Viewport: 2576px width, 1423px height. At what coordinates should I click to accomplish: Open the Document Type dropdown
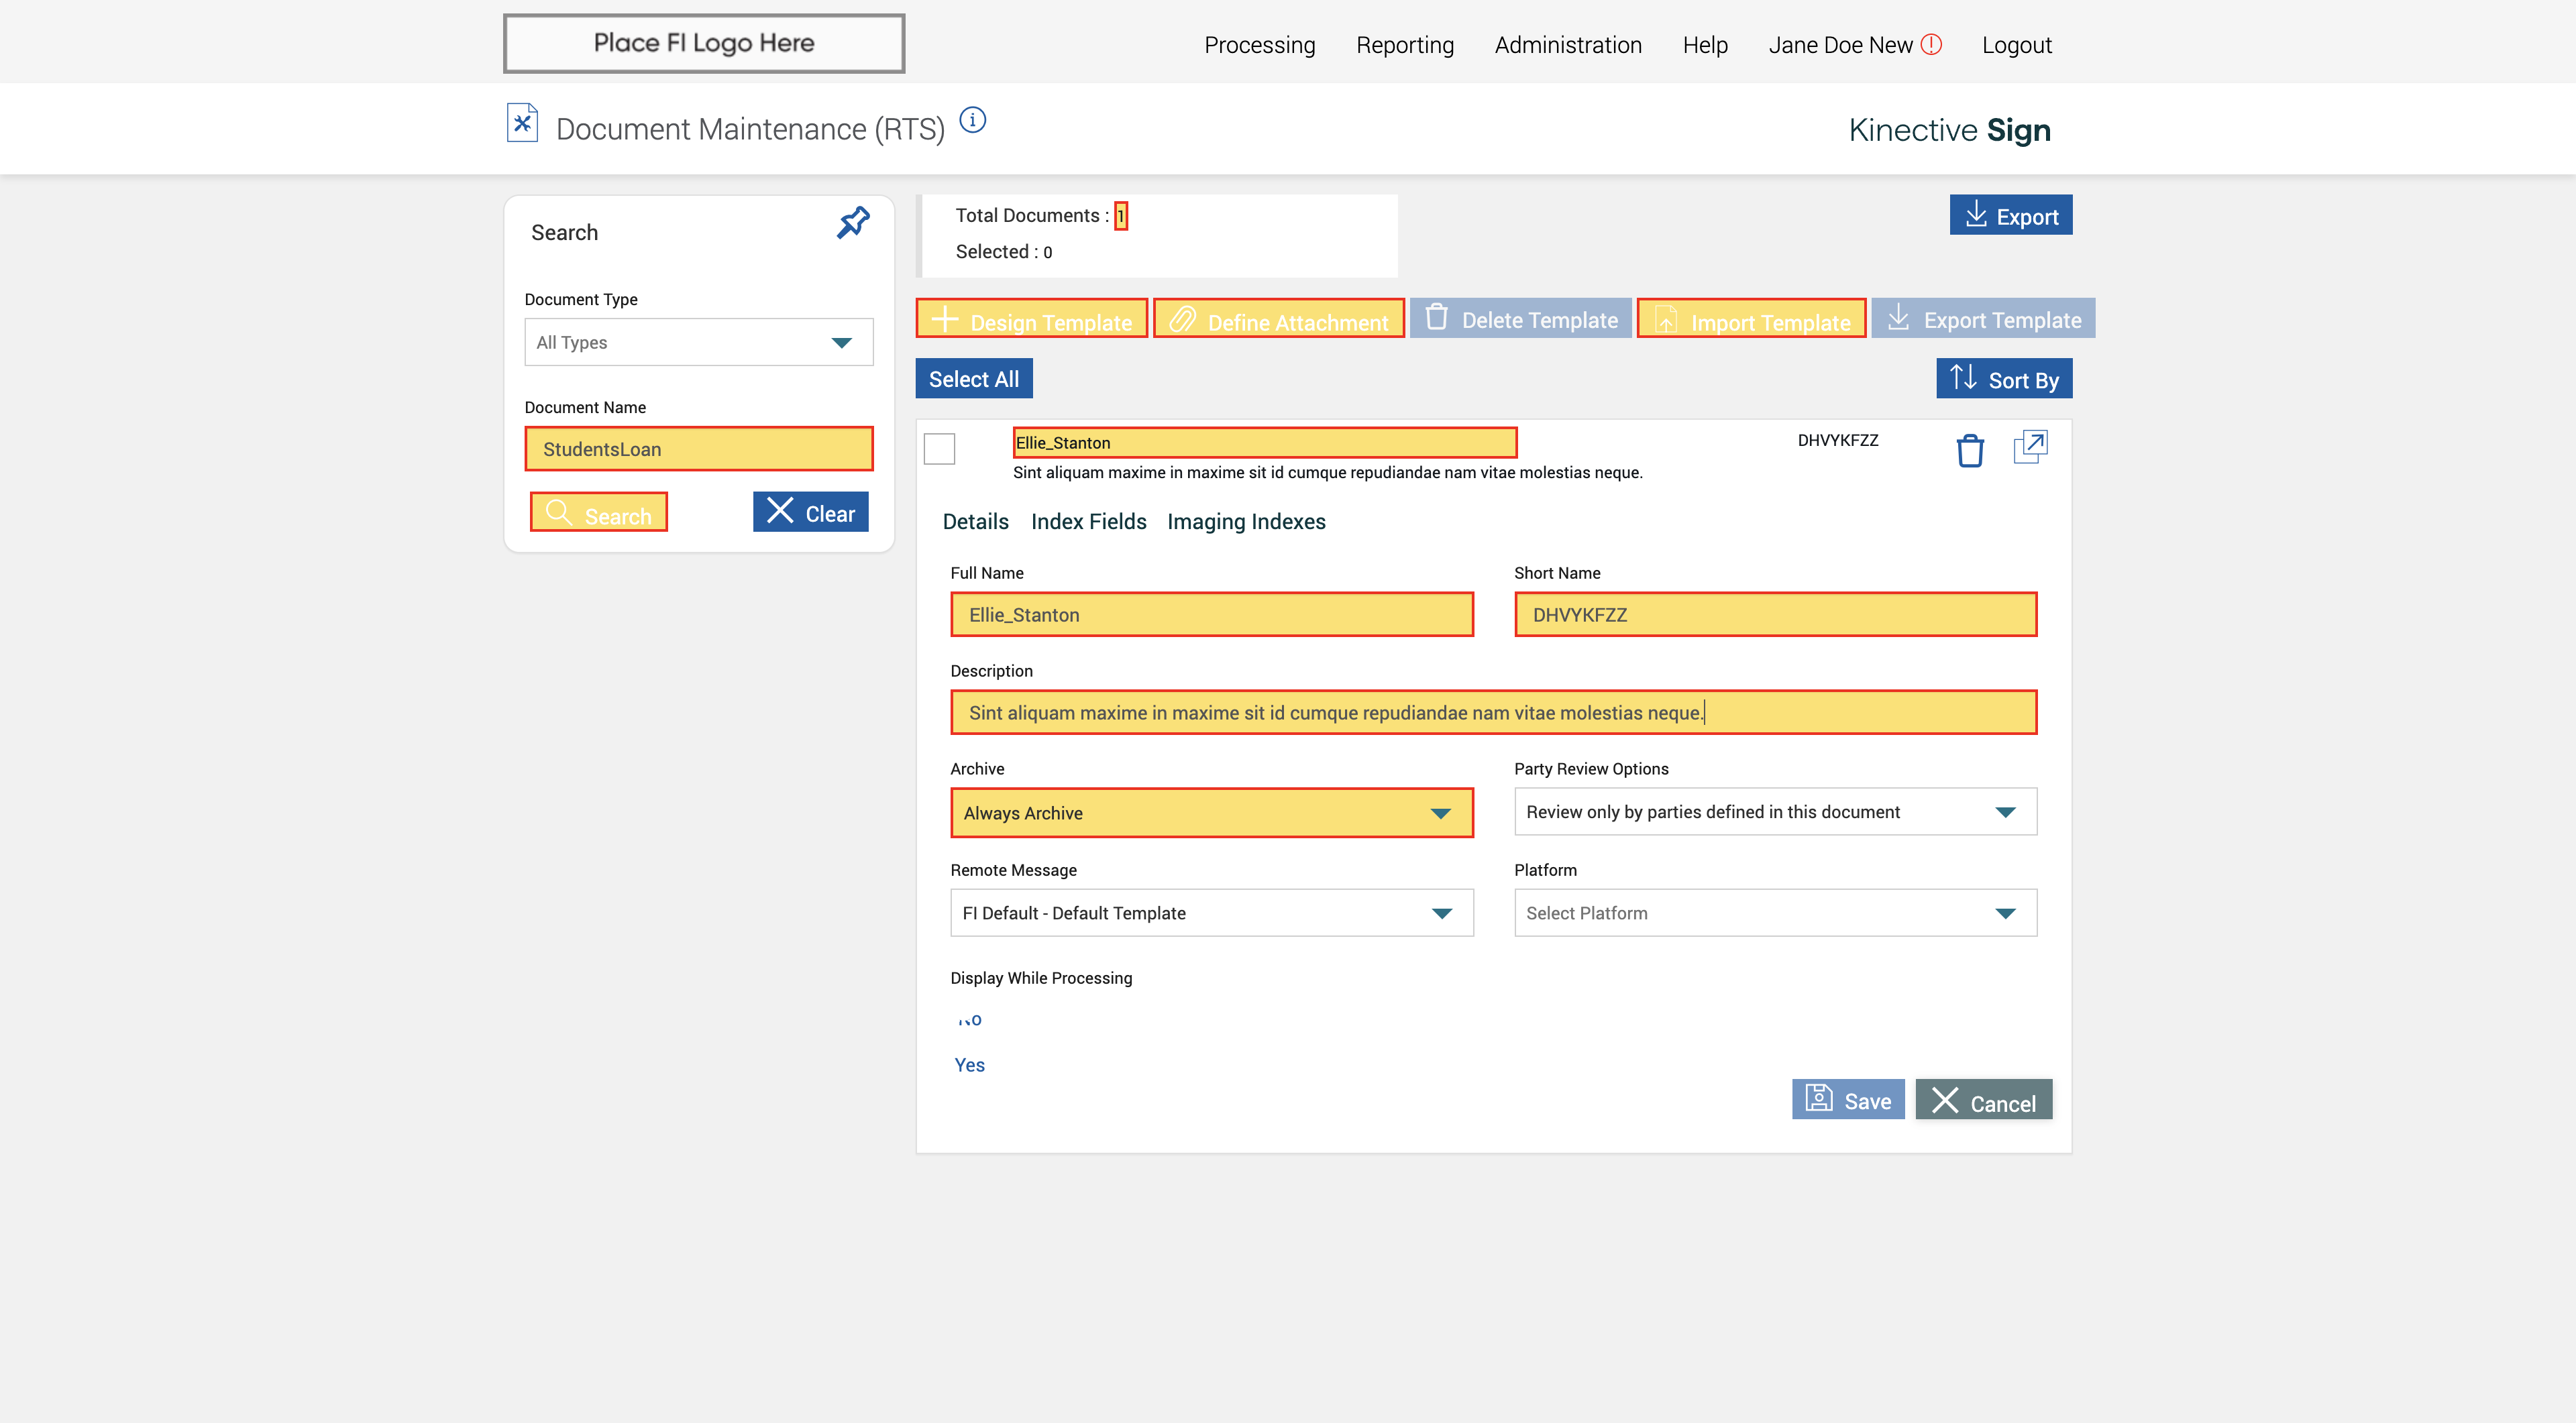pos(698,343)
